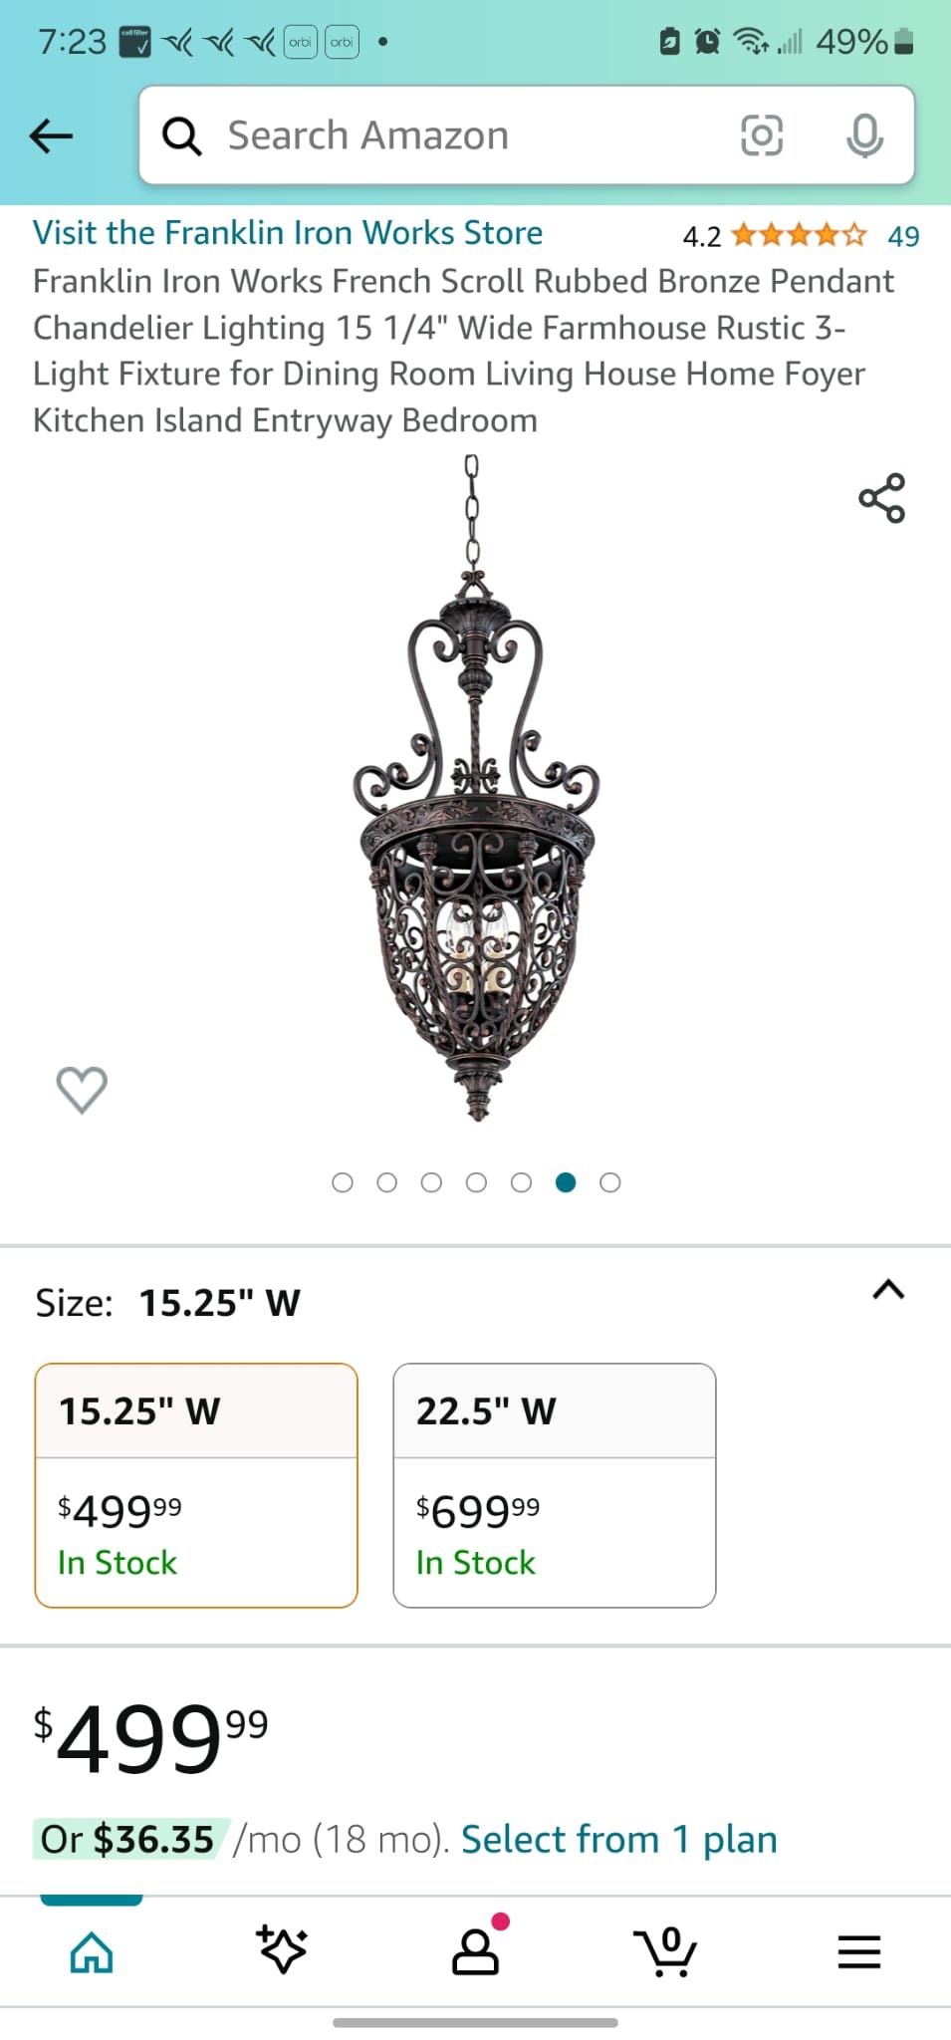Collapse the Size options section
This screenshot has width=951, height=2040.
(x=888, y=1290)
